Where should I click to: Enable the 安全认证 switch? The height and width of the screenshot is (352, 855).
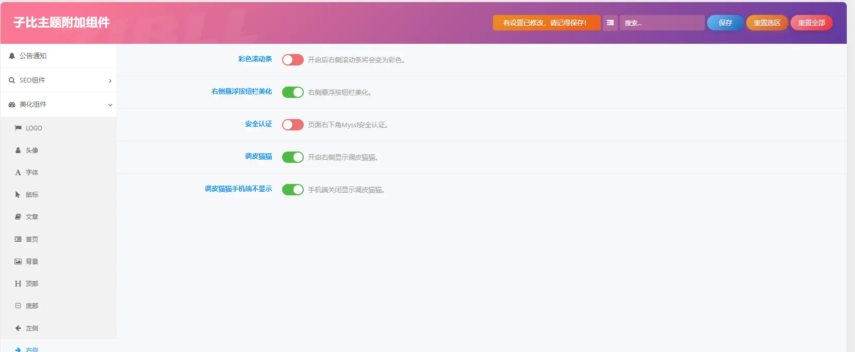pyautogui.click(x=293, y=125)
